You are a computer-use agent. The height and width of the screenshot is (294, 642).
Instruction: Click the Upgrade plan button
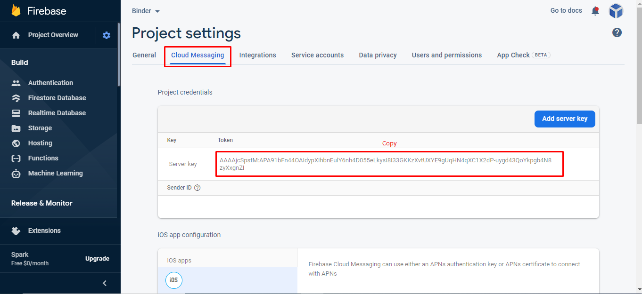[97, 259]
